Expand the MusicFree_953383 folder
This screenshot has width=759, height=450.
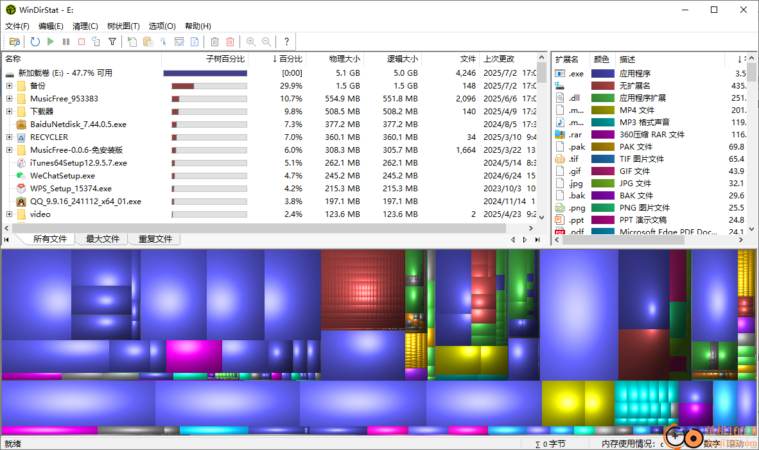pyautogui.click(x=9, y=99)
